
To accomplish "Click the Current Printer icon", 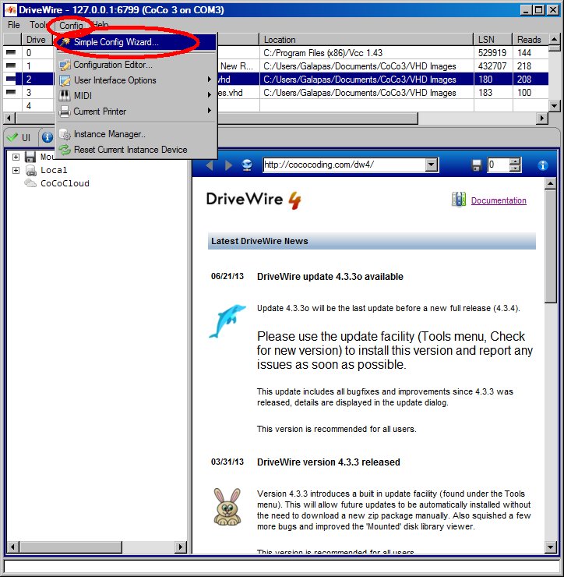I will pos(65,112).
